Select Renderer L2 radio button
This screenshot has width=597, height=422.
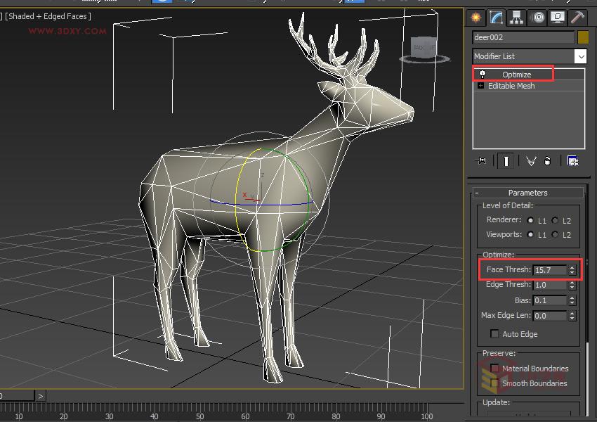point(555,220)
